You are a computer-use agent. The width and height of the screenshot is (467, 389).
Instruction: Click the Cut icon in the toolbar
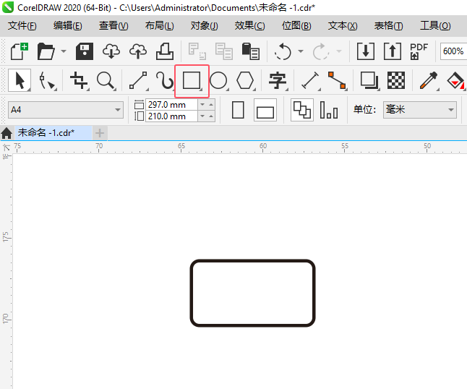(197, 51)
